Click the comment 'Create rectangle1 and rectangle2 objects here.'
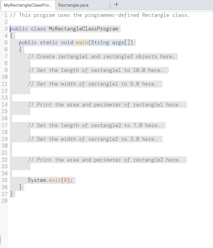213x248 pixels. tap(101, 56)
